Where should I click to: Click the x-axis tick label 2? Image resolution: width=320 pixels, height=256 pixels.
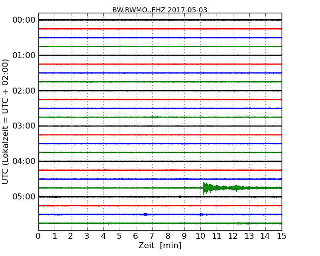tap(70, 236)
